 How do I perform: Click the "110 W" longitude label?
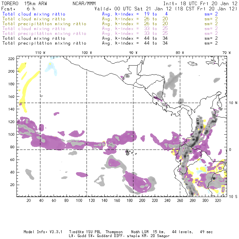(40, 53)
